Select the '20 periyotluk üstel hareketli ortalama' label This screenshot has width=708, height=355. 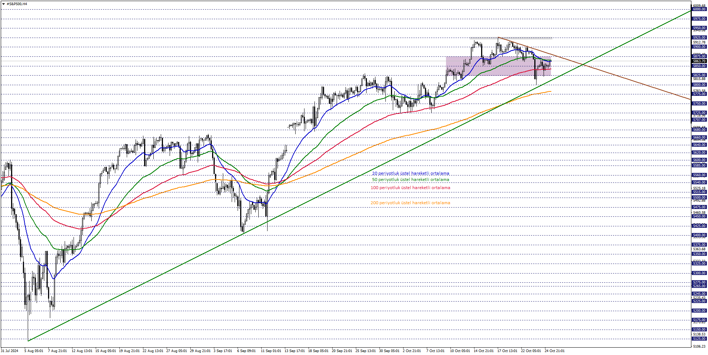point(411,173)
